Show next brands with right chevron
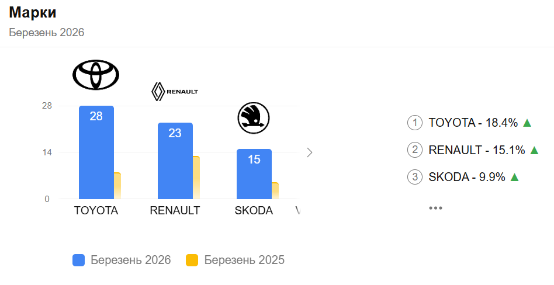Viewport: 554px width, 285px height. click(310, 152)
